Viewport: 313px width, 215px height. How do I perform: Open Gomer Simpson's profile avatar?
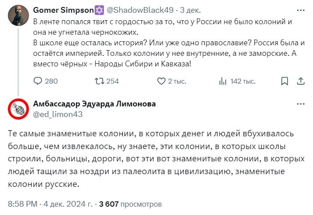(17, 15)
